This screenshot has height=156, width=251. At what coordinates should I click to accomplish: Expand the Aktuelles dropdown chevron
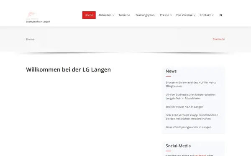(x=113, y=15)
